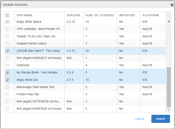The height and width of the screenshot is (129, 175).
Task: Tick checkbox for AppId:1077638706 row
Action: (7, 101)
